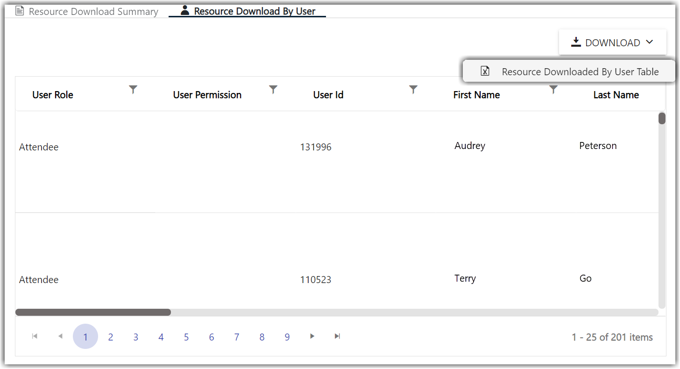Open the User Permission column filter

(x=273, y=89)
